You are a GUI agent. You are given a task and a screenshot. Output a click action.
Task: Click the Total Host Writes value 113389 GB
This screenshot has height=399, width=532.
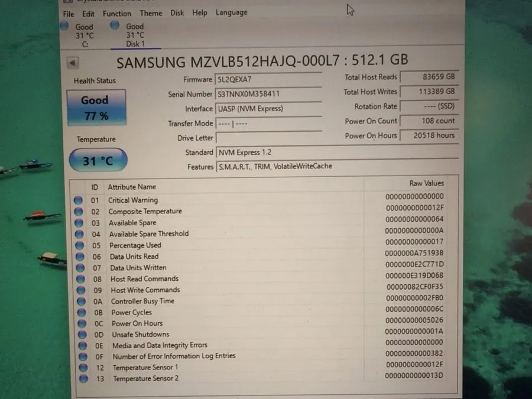429,92
